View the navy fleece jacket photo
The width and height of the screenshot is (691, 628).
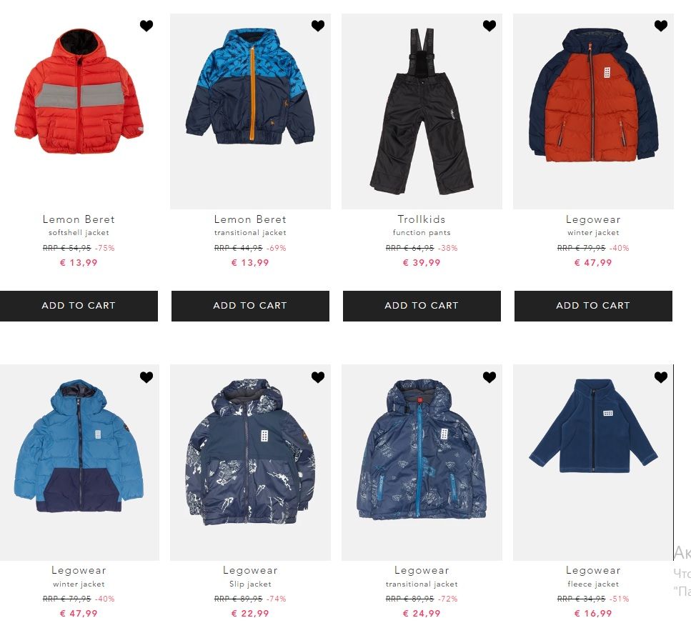tap(593, 462)
